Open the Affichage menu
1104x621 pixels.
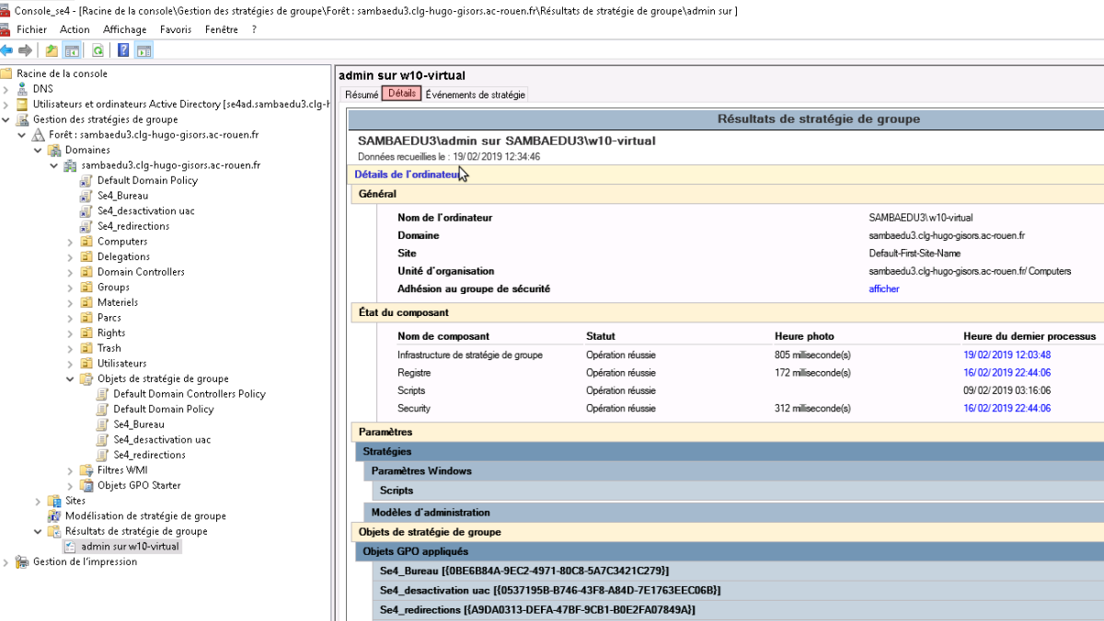[124, 29]
